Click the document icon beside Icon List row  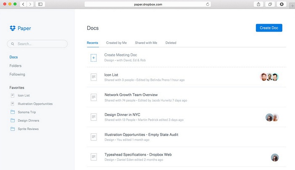94,77
